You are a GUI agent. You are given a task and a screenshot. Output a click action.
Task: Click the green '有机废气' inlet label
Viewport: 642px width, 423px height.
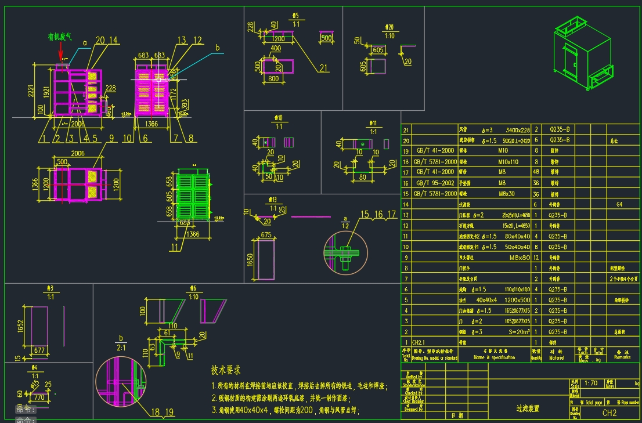[60, 37]
